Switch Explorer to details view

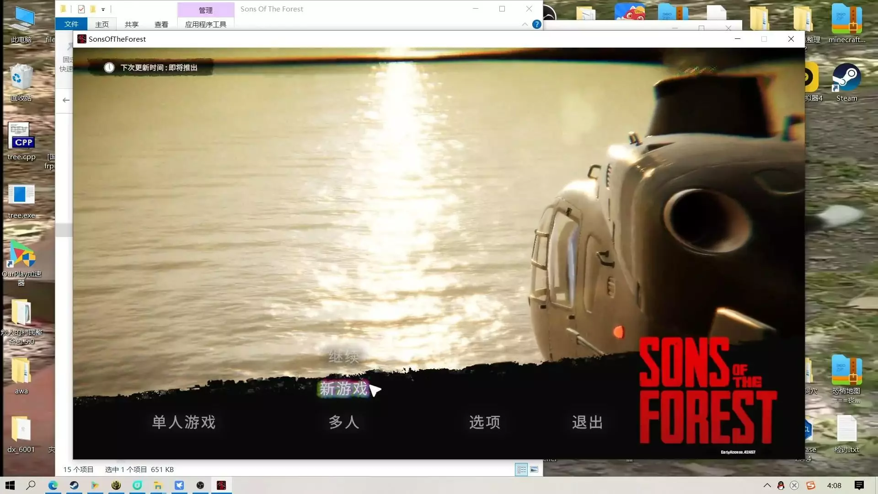click(x=521, y=469)
